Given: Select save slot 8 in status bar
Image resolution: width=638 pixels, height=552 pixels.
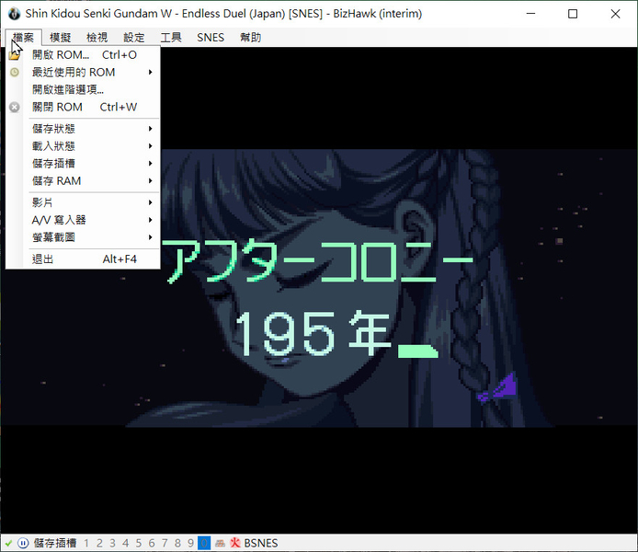Looking at the screenshot, I should tap(177, 543).
